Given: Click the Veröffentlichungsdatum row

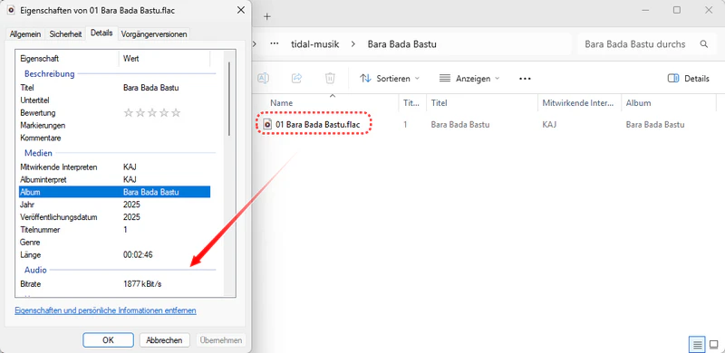Looking at the screenshot, I should click(115, 216).
